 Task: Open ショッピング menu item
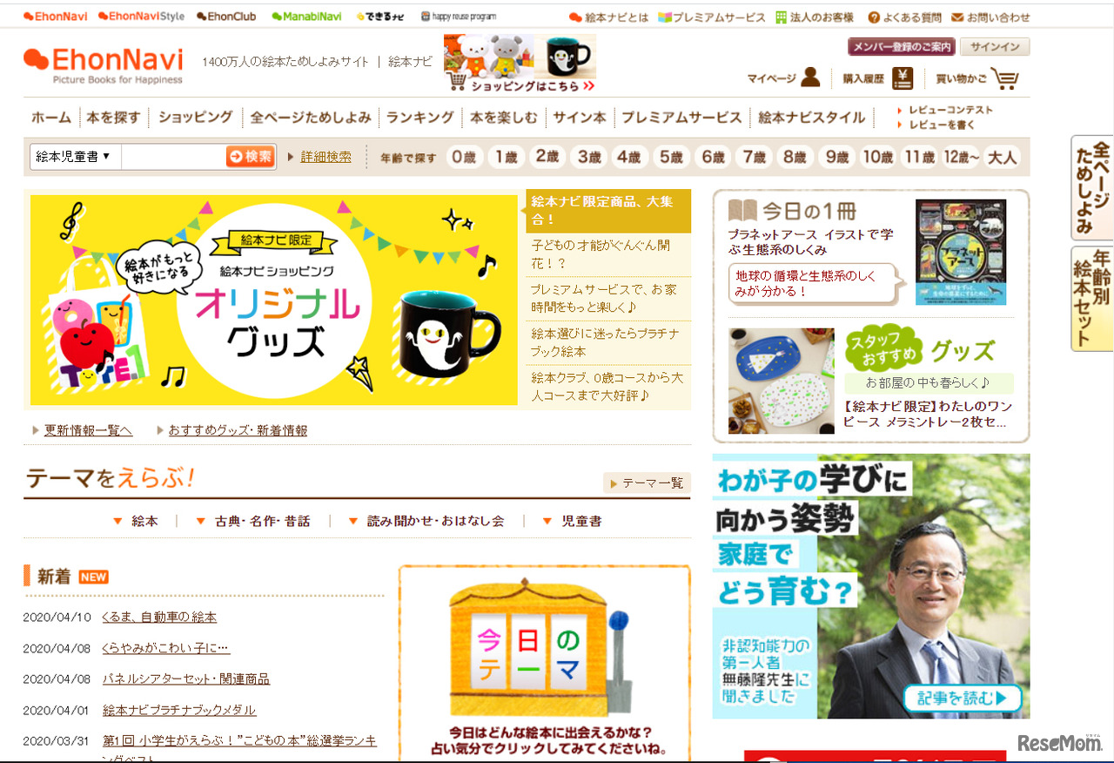pyautogui.click(x=196, y=118)
